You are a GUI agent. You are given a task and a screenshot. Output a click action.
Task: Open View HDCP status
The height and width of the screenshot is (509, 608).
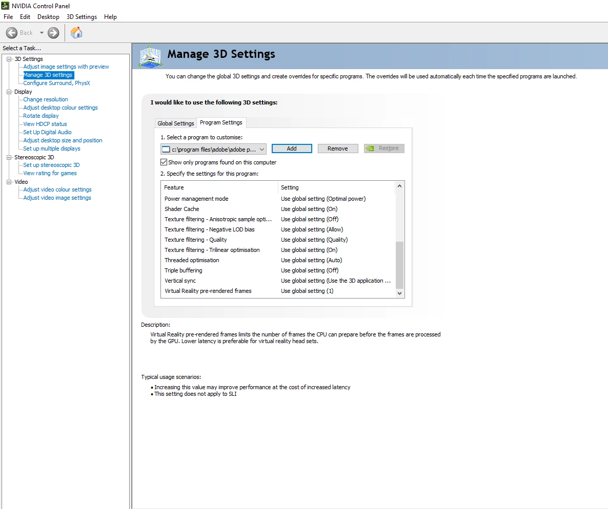click(x=45, y=124)
